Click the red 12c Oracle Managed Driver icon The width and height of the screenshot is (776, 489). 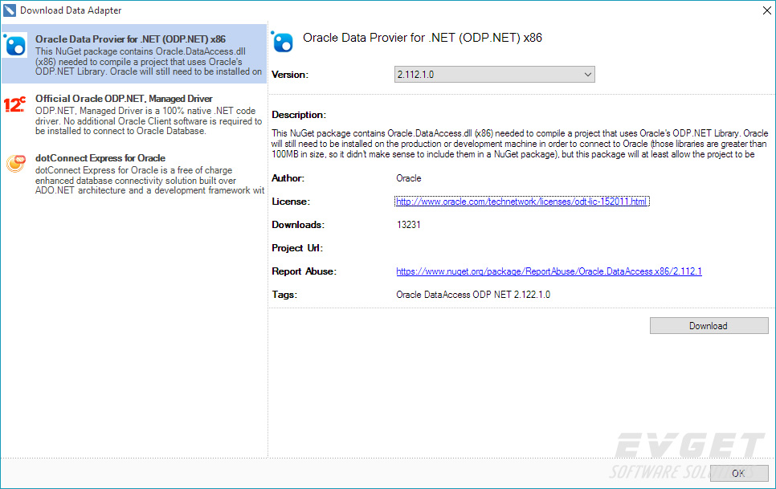point(14,104)
